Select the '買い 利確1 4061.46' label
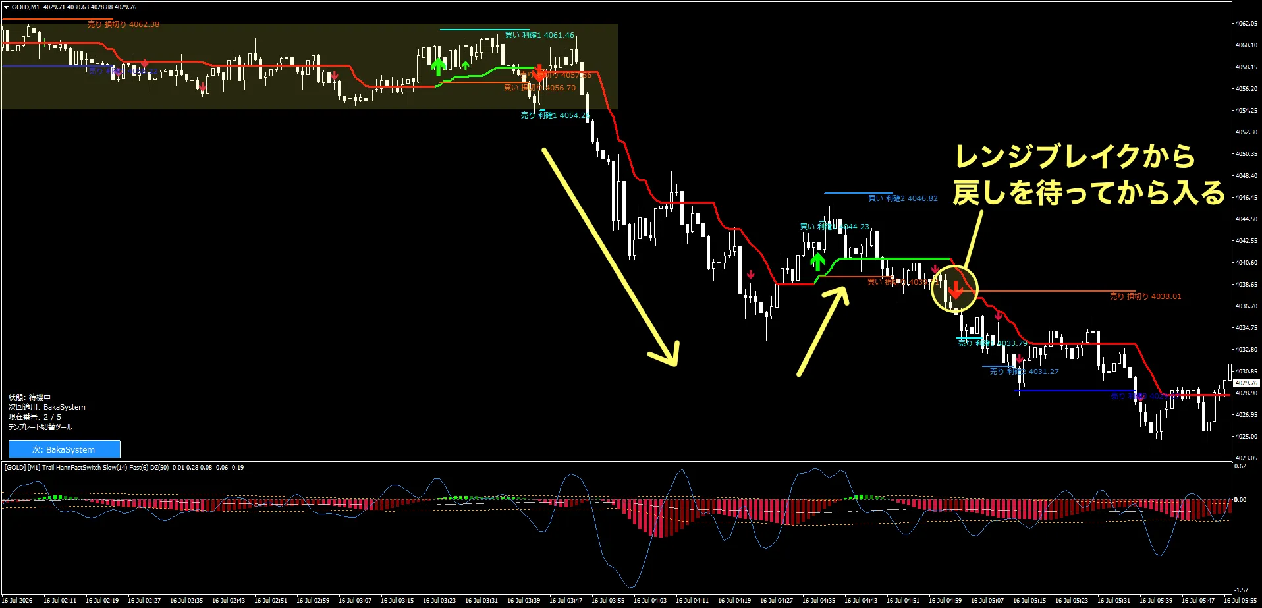The image size is (1262, 608). pos(539,35)
